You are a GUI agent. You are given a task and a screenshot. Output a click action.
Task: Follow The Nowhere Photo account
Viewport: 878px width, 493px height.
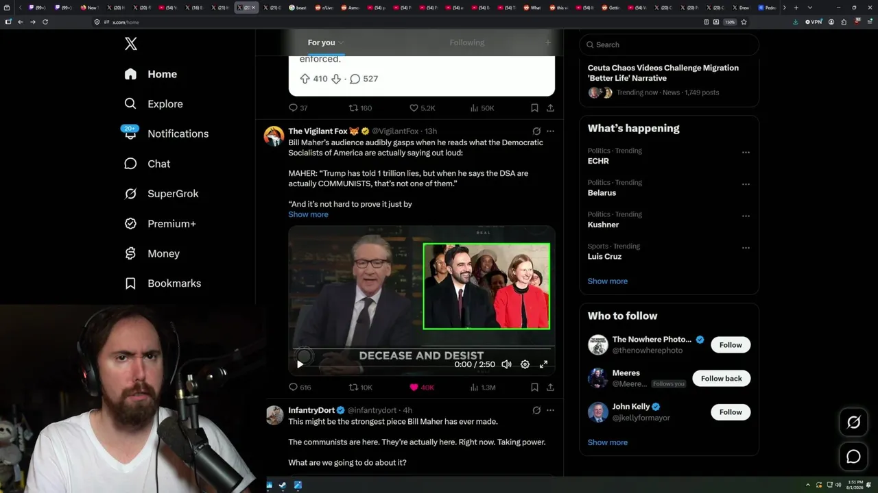pyautogui.click(x=731, y=345)
